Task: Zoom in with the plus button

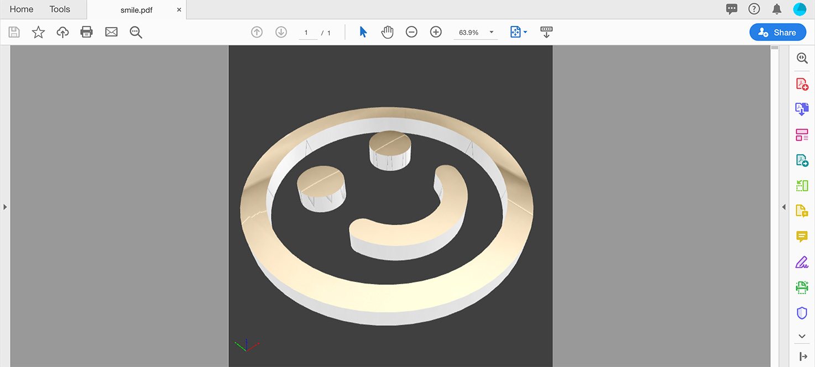Action: [x=436, y=32]
